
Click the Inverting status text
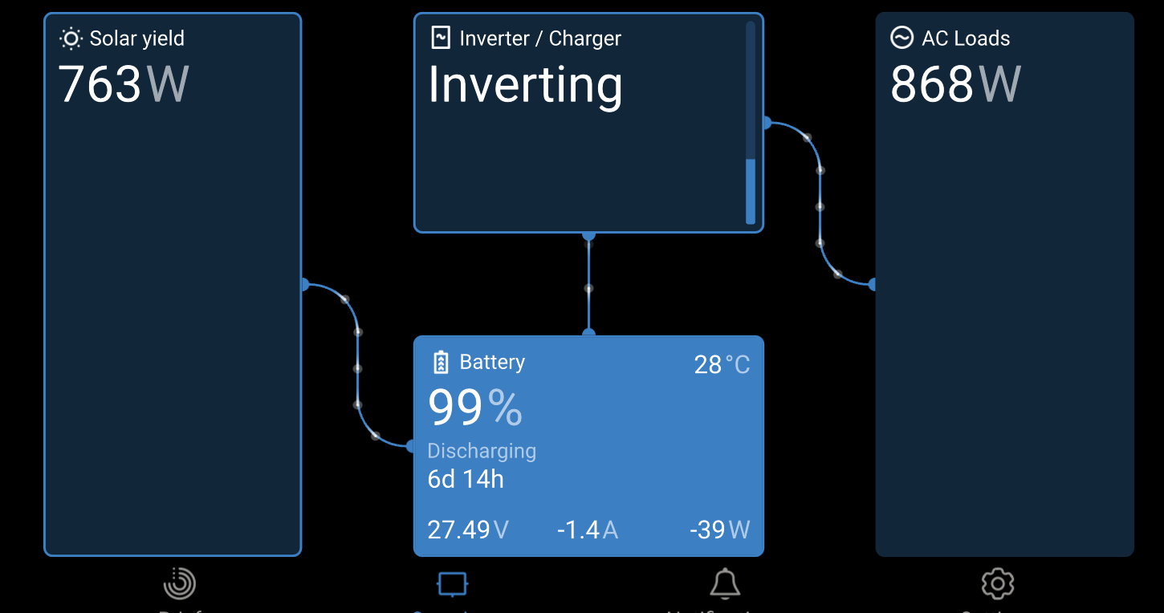[525, 85]
